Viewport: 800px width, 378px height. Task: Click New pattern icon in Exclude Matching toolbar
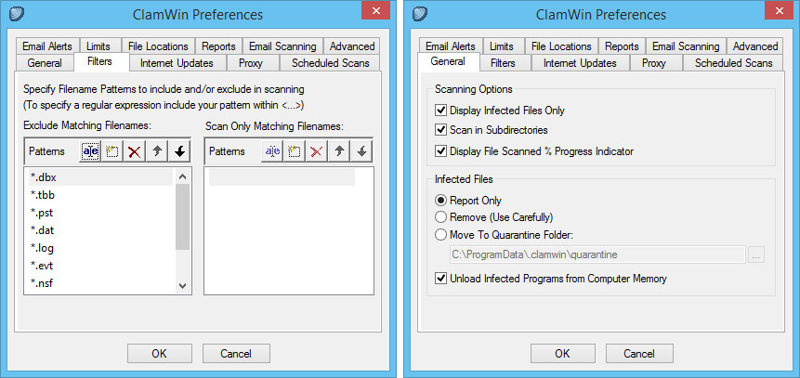[111, 151]
